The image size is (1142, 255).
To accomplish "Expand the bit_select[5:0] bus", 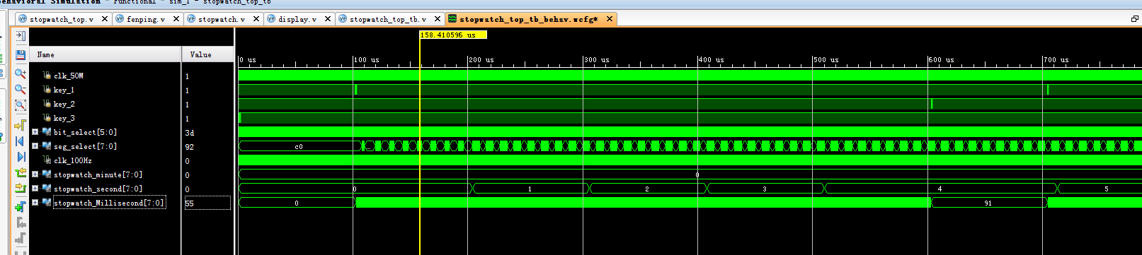I will click(35, 131).
